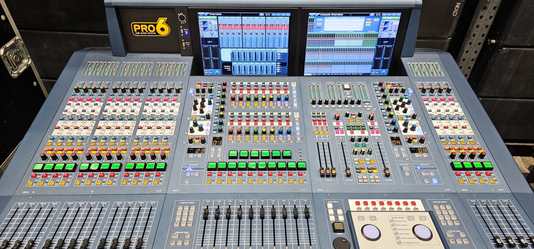Select the POP6 population group button
This screenshot has width=534, height=249.
[x=286, y=154]
